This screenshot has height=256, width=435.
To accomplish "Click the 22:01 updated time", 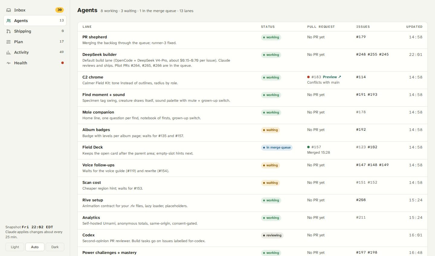I will click(416, 55).
